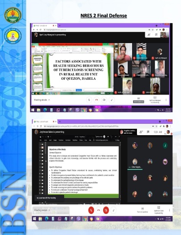Screen dimensions: 181x235
Task: Expand Meeting details in Joyfersan's meeting
Action: 42,210
